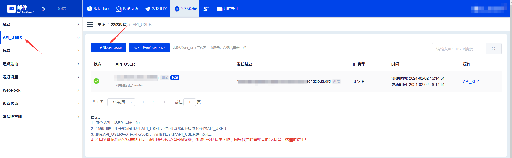Click the API_USER search input field
Image resolution: width=512 pixels, height=158 pixels.
[459, 49]
